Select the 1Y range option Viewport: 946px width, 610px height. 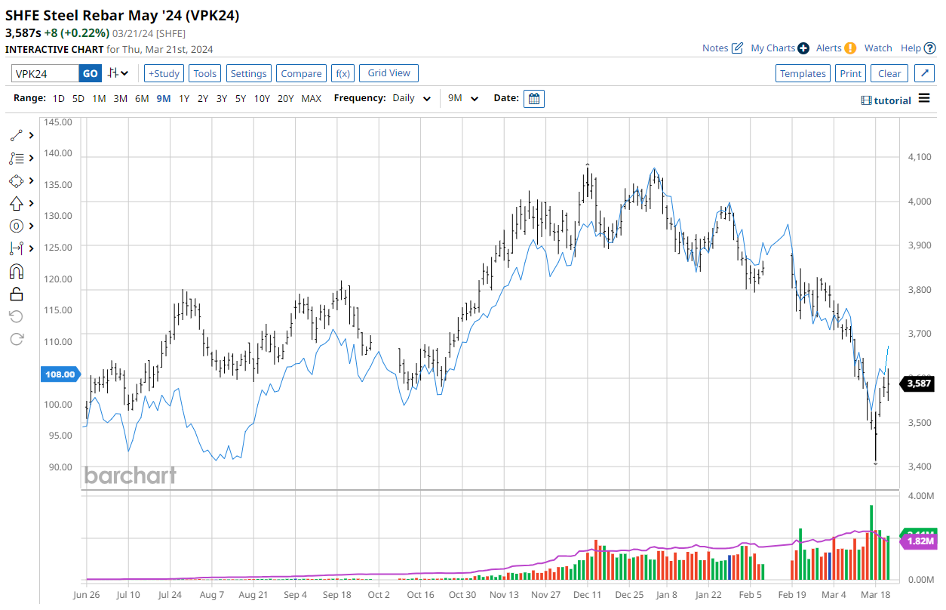pos(184,99)
